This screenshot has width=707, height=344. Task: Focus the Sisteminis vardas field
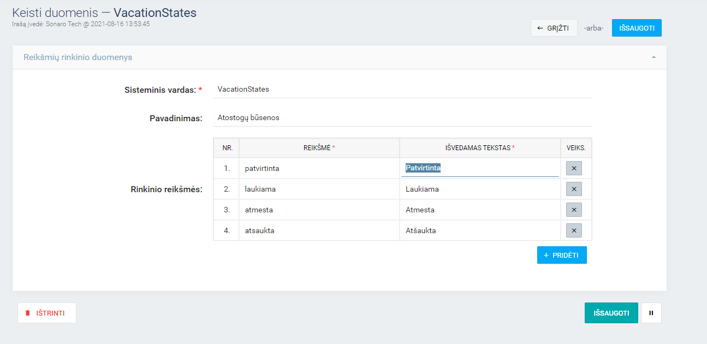click(x=402, y=89)
